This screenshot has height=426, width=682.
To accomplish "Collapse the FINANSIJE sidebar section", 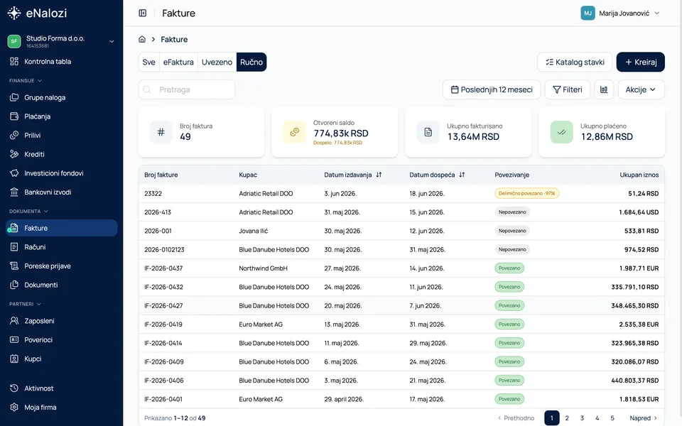I will coord(26,80).
